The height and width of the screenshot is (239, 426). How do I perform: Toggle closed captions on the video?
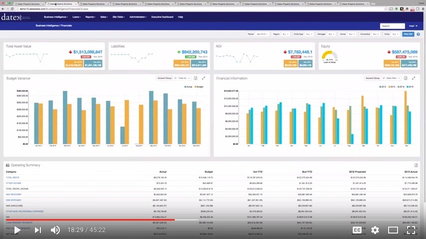[357, 230]
